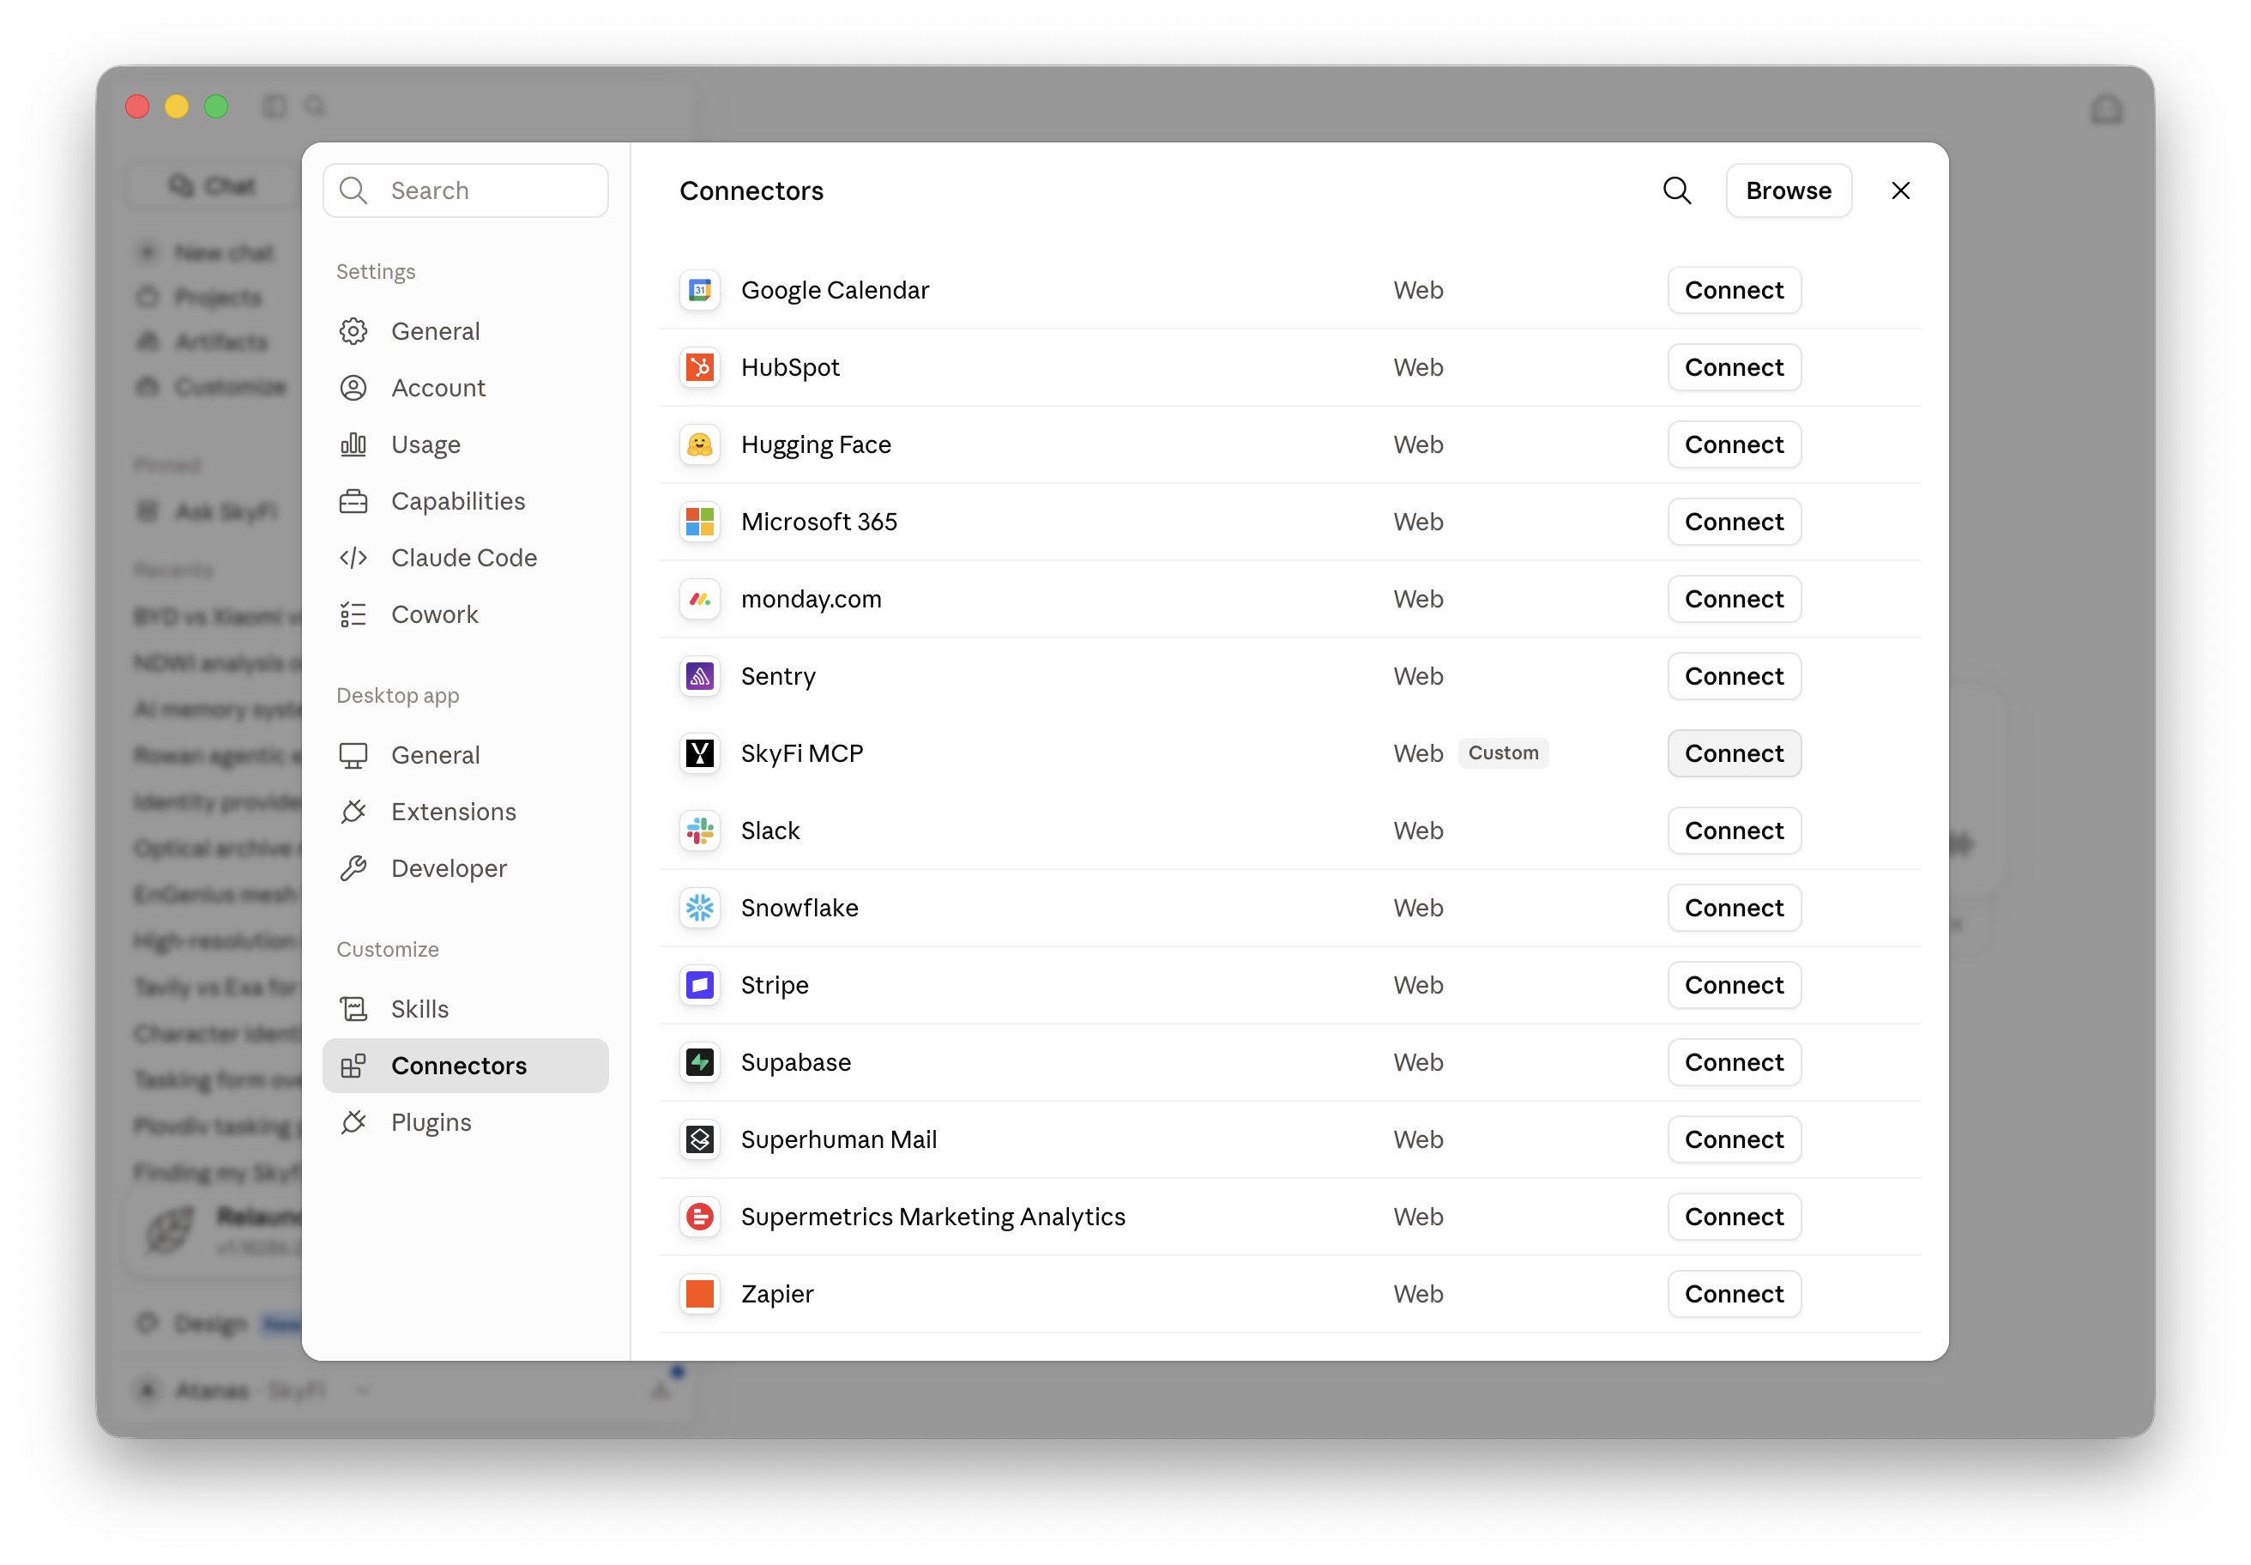Screen dimensions: 2251x1565
Task: Click the Browse button
Action: coord(1789,190)
